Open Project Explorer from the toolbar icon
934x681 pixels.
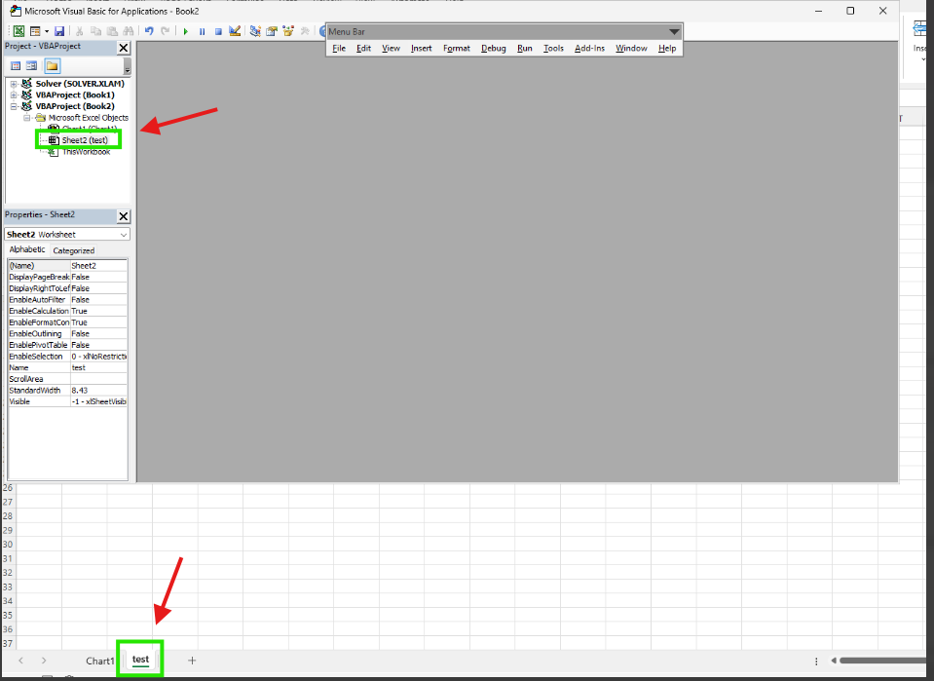[x=255, y=31]
